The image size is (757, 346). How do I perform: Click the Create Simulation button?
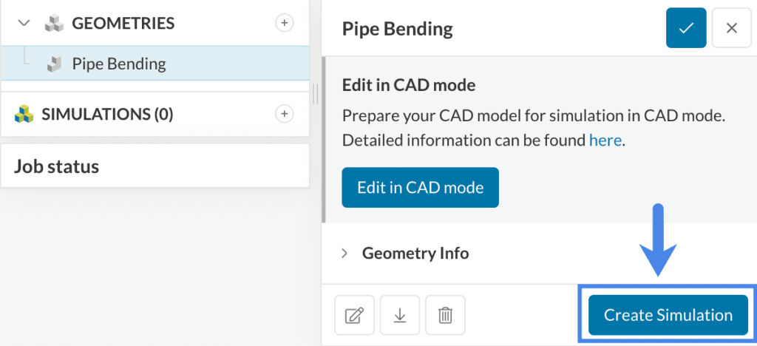[x=668, y=315]
